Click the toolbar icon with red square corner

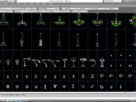click(87, 11)
